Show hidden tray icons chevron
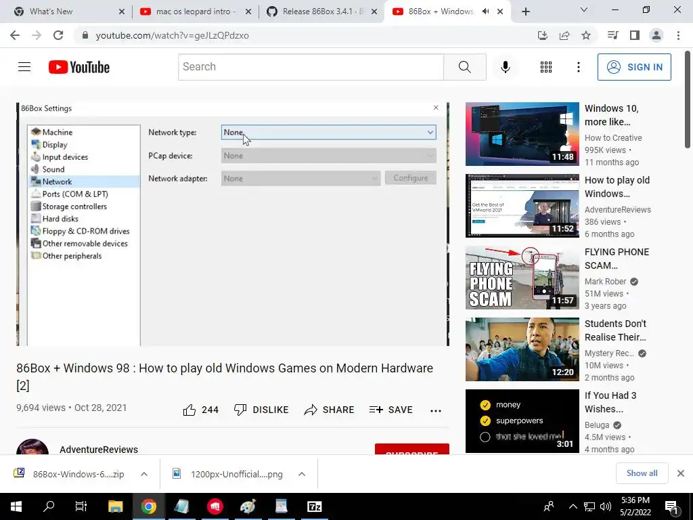 573,506
